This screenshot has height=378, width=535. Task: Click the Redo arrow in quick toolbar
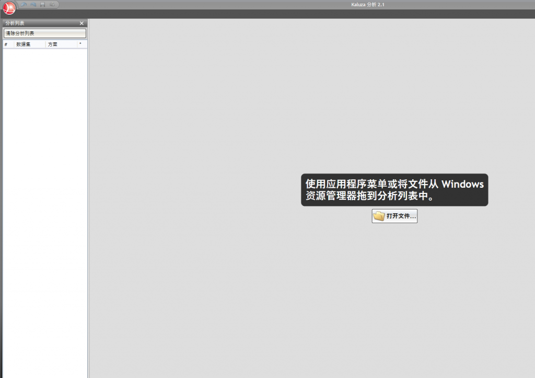point(33,4)
